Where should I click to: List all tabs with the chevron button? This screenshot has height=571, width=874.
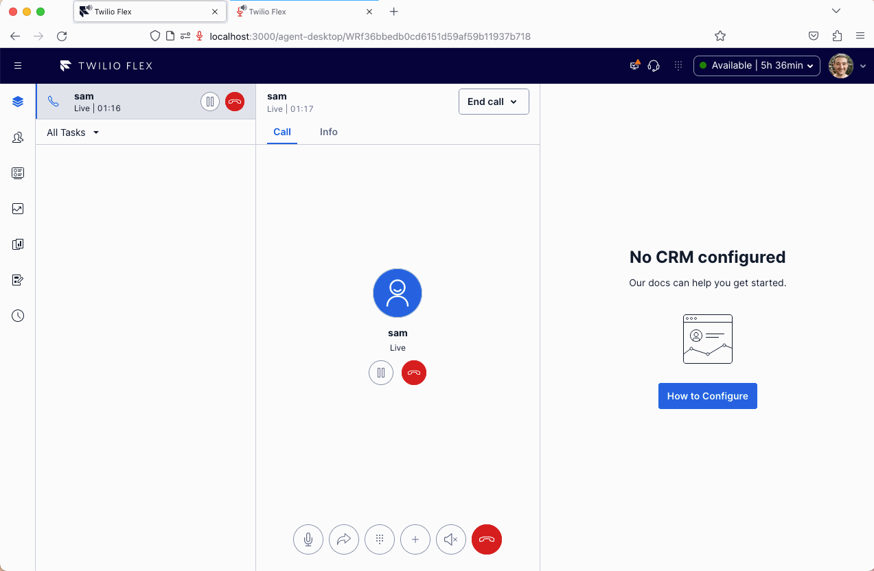coord(836,11)
